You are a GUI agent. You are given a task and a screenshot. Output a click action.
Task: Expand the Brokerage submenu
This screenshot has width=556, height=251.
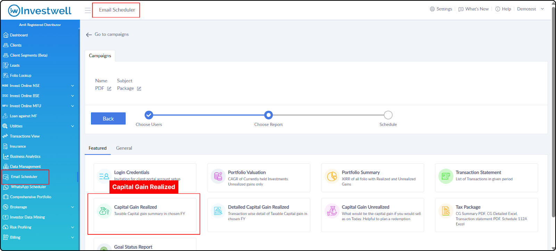(x=73, y=207)
